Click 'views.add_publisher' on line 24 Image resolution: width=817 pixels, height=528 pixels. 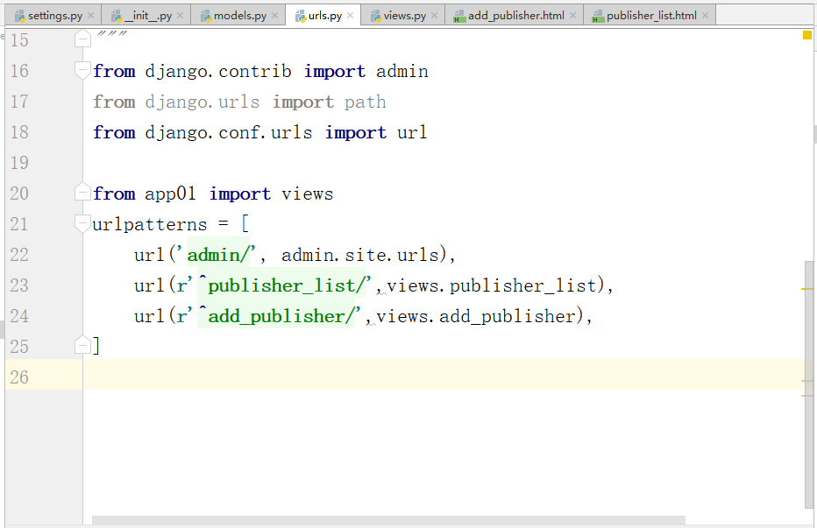coord(476,317)
